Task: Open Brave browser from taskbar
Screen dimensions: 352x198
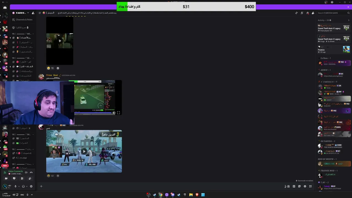Action: 197,195
